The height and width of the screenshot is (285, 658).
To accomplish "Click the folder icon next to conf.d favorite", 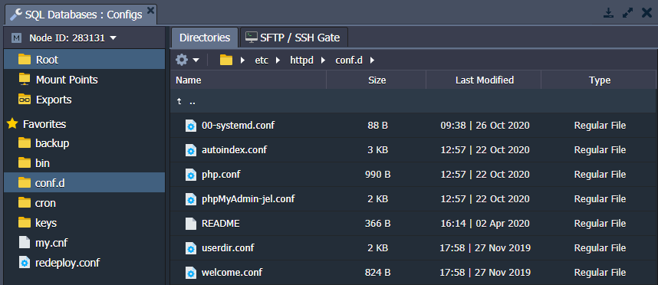I will [25, 183].
